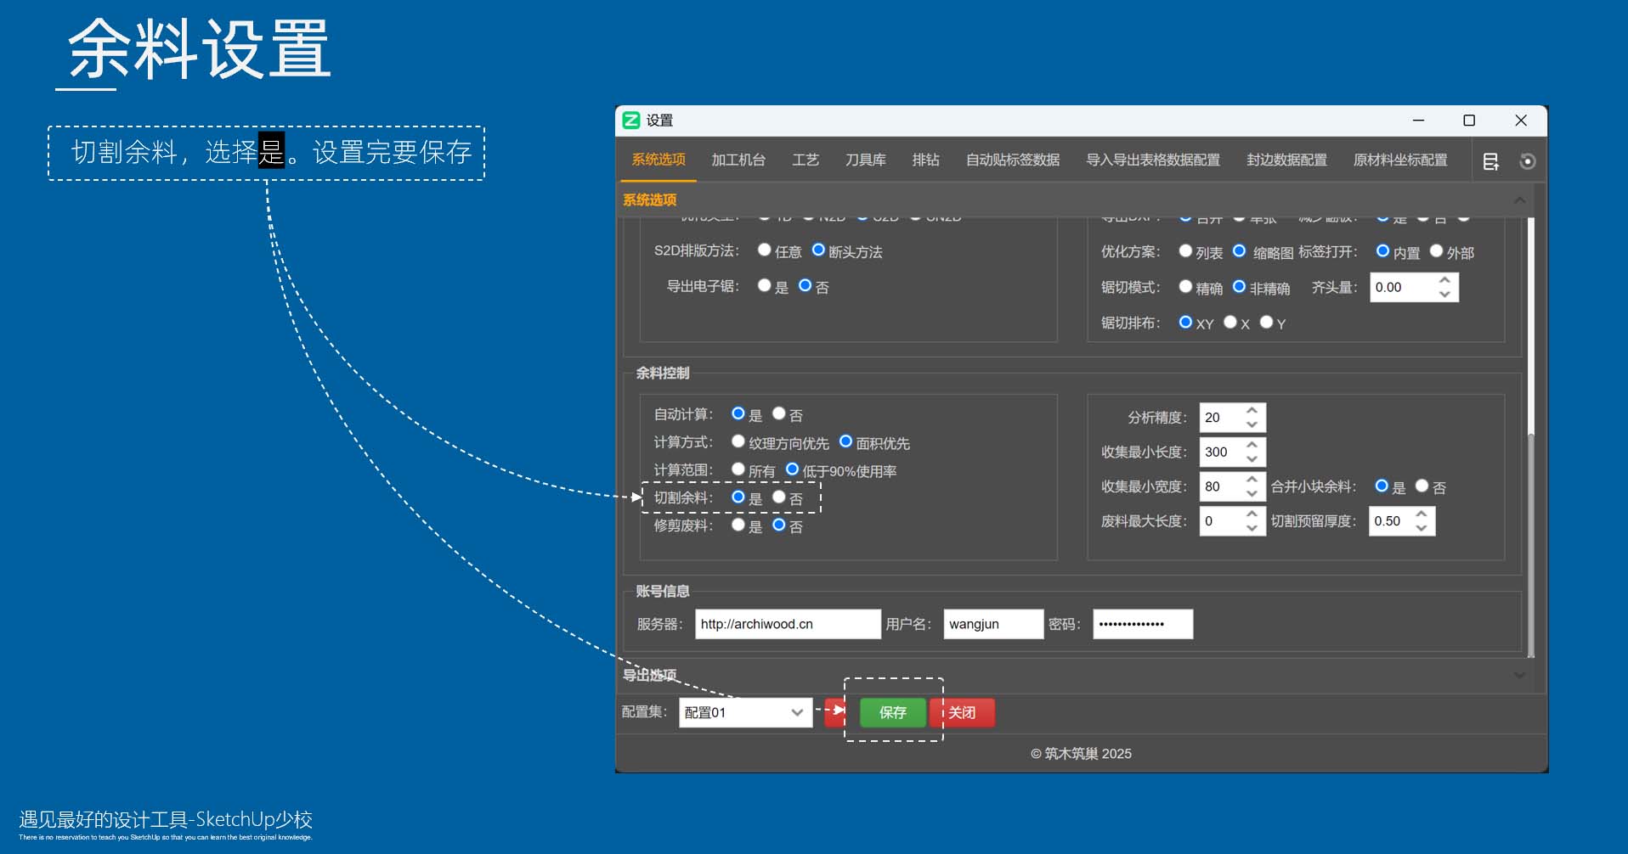Open the 配置集 dropdown showing 配置01
This screenshot has width=1628, height=854.
[x=745, y=712]
